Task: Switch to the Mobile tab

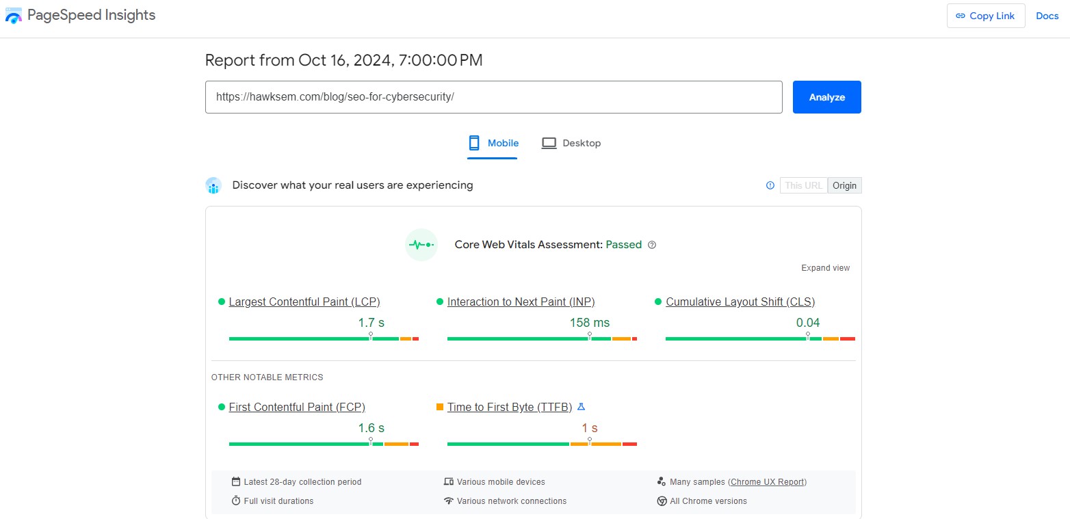Action: (493, 143)
